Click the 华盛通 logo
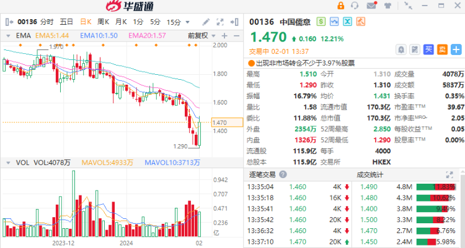The height and width of the screenshot is (248, 465). [x=130, y=6]
